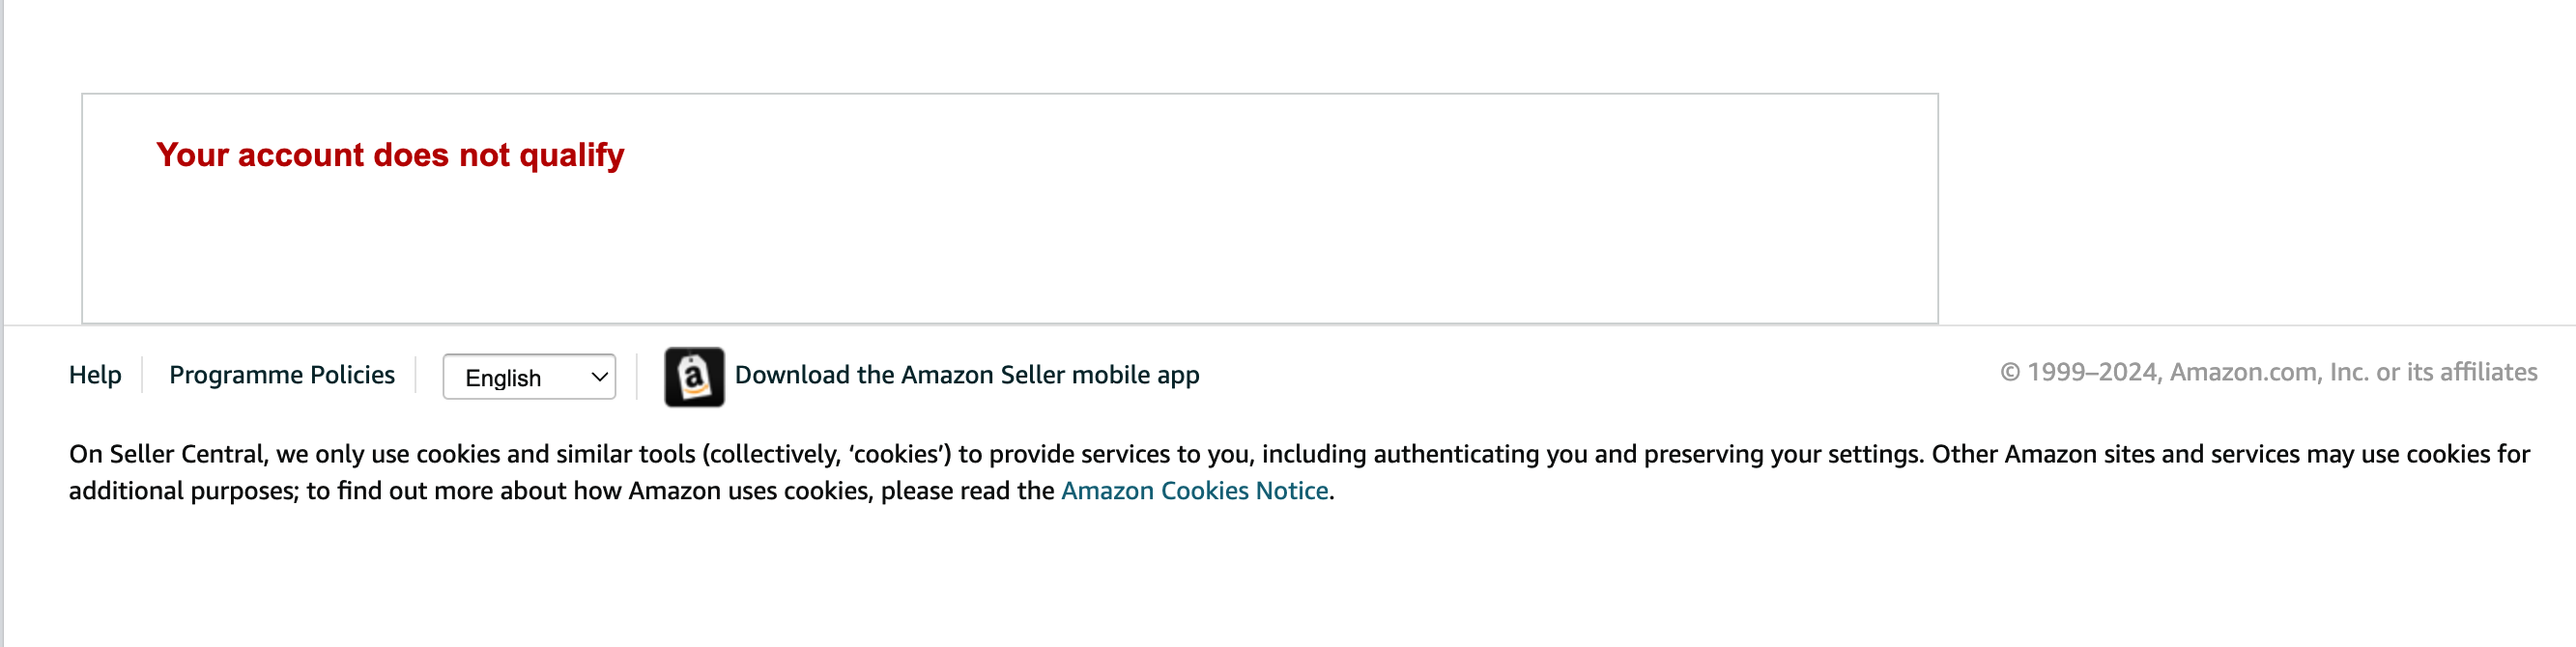2576x647 pixels.
Task: Click the On Seller Central cookie paragraph
Action: point(1299,472)
